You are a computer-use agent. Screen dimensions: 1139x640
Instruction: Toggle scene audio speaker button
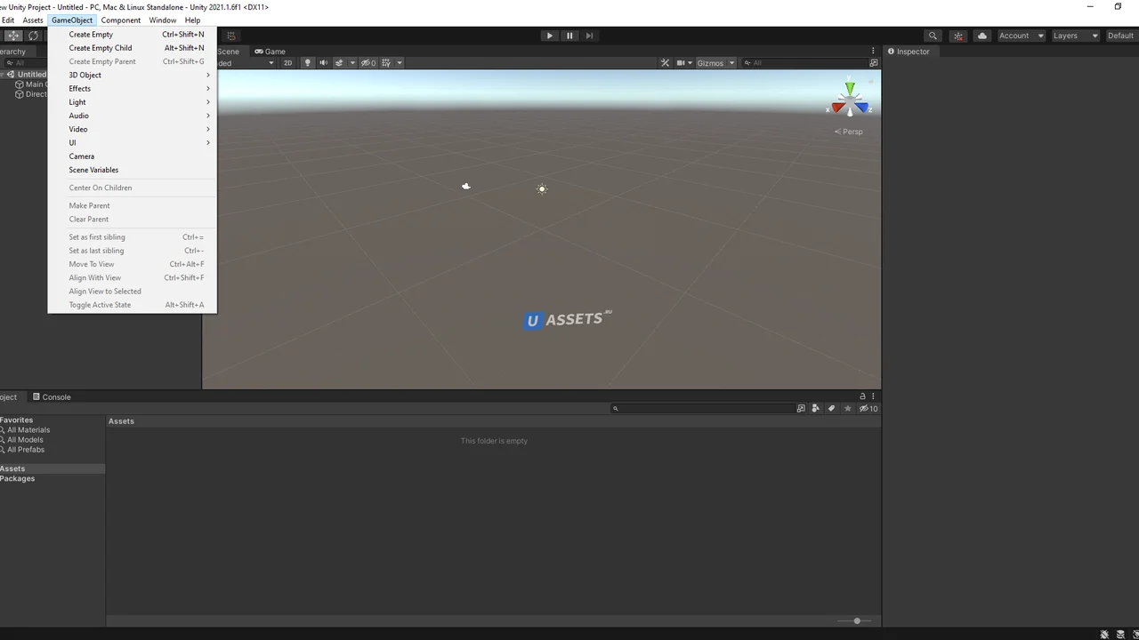click(x=323, y=63)
